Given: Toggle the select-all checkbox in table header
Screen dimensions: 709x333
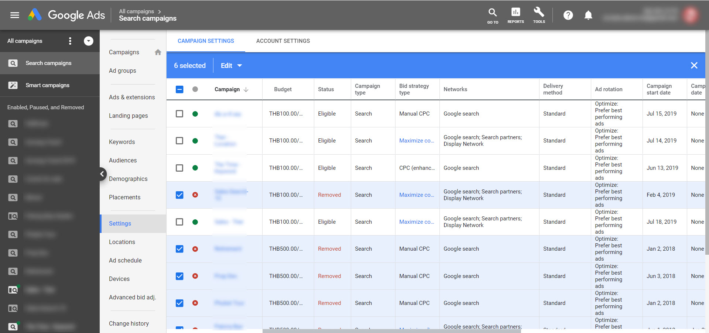Looking at the screenshot, I should pyautogui.click(x=179, y=89).
